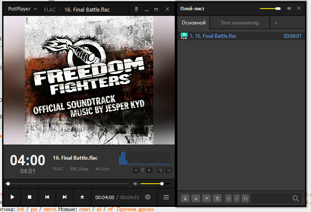Image resolution: width=311 pixels, height=212 pixels.
Task: Move selected playlist item up
Action: pos(196,198)
